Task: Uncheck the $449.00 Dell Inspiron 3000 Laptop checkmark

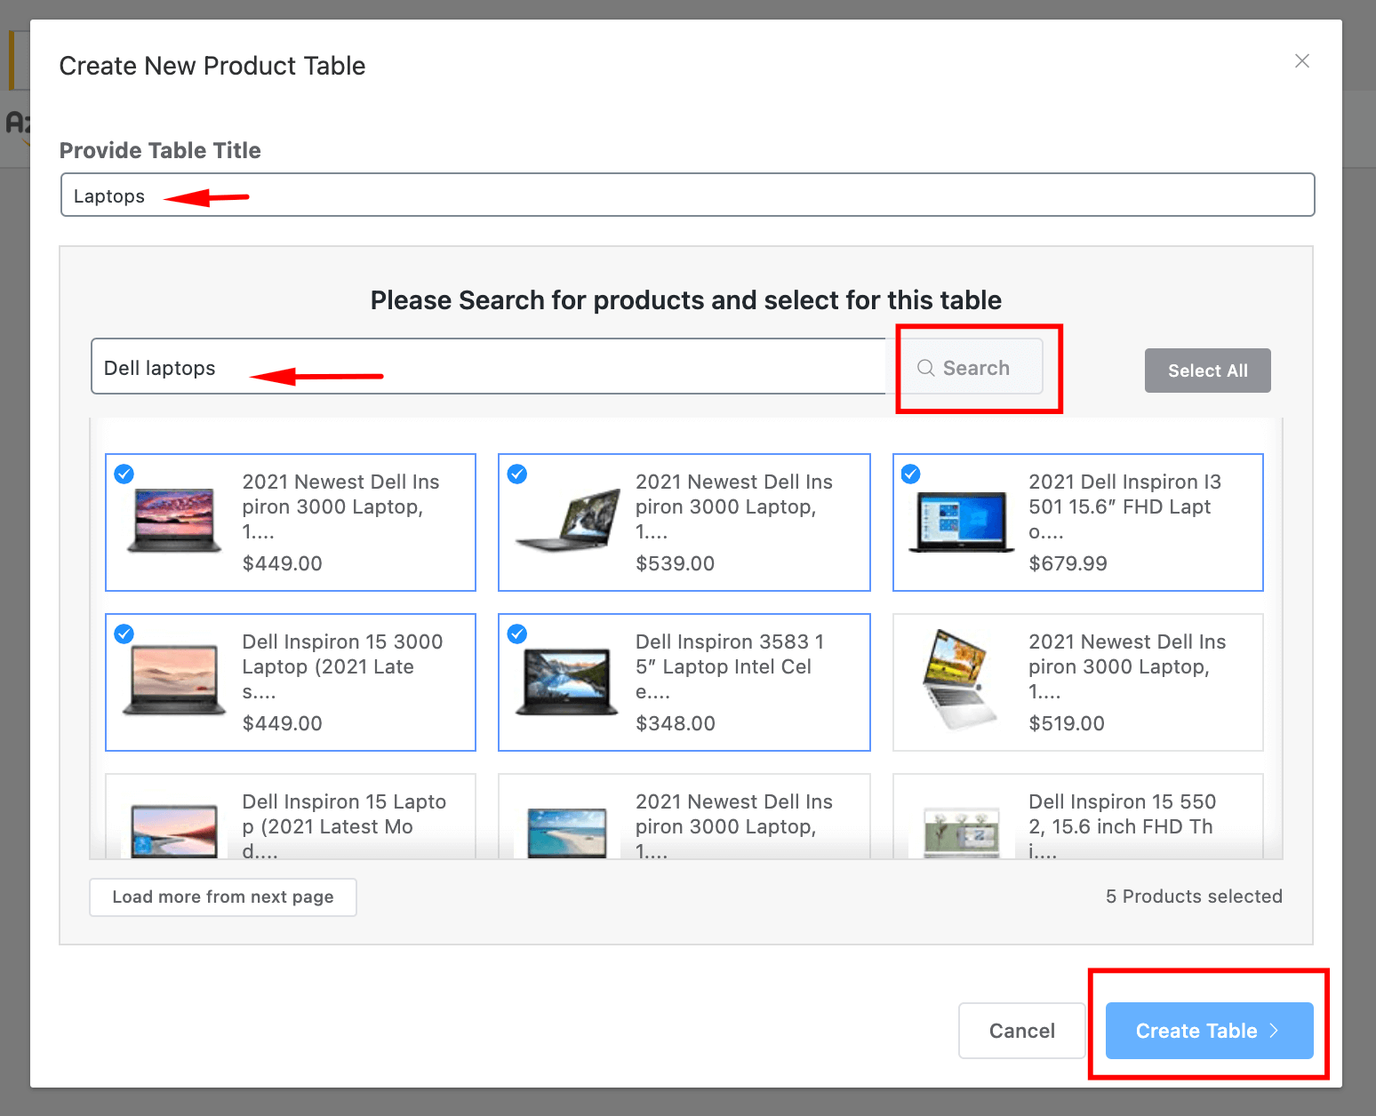Action: [124, 474]
